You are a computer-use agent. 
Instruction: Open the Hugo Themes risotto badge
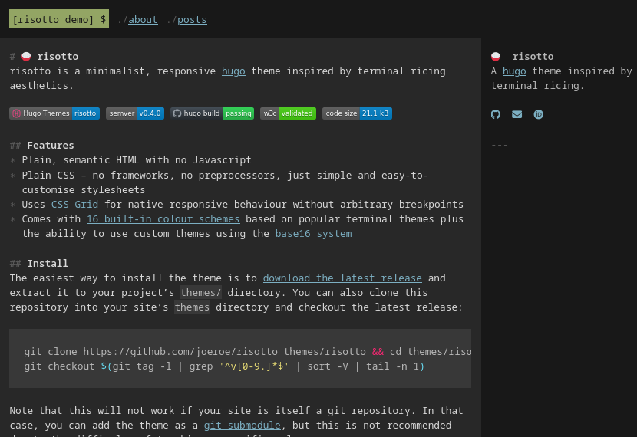pyautogui.click(x=54, y=113)
